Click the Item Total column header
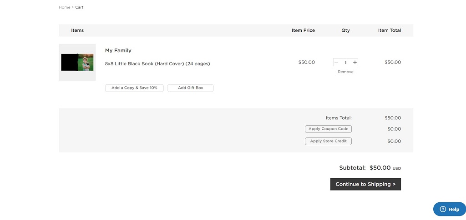Screen dimensions: 466x220 390,30
